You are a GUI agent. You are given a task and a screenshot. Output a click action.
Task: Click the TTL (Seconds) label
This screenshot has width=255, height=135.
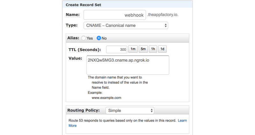(x=85, y=50)
